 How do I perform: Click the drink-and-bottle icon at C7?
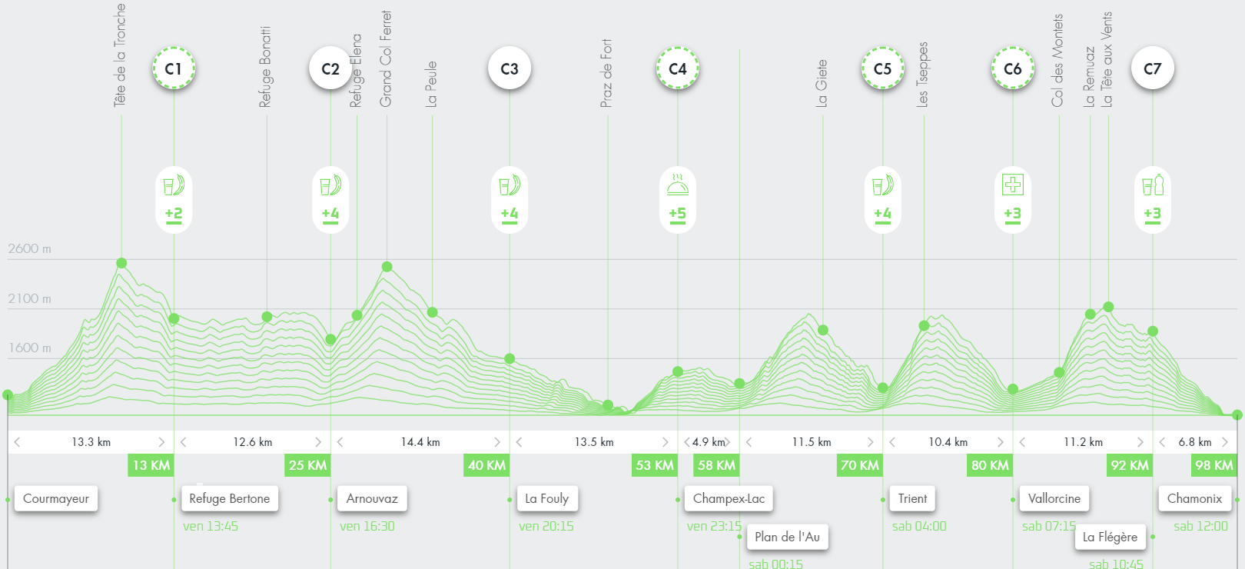1152,185
